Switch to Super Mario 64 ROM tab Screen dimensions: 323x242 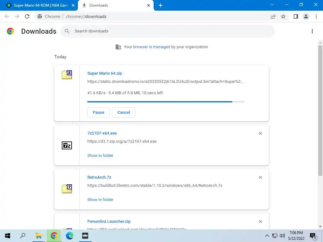39,5
